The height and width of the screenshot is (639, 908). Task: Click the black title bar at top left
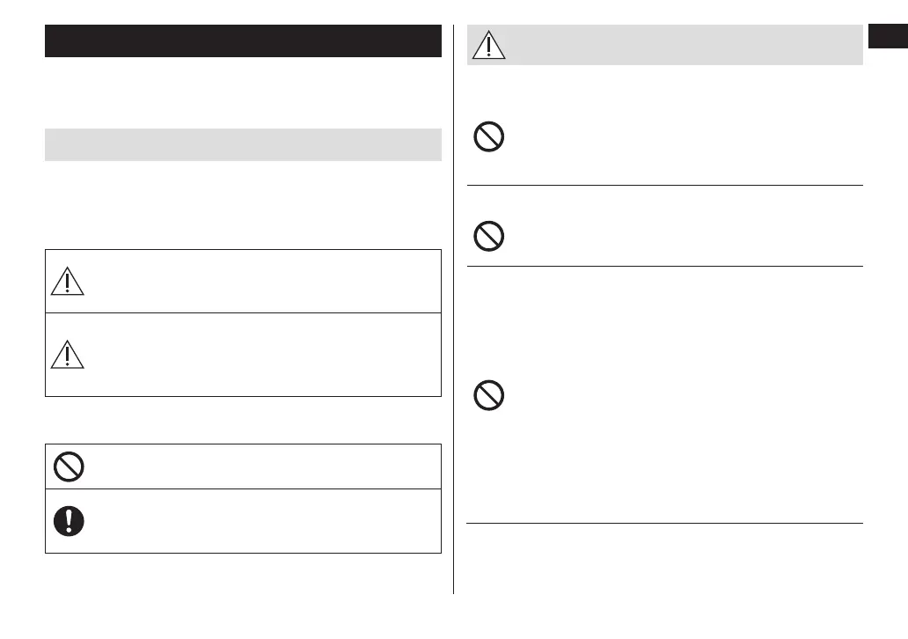point(243,40)
